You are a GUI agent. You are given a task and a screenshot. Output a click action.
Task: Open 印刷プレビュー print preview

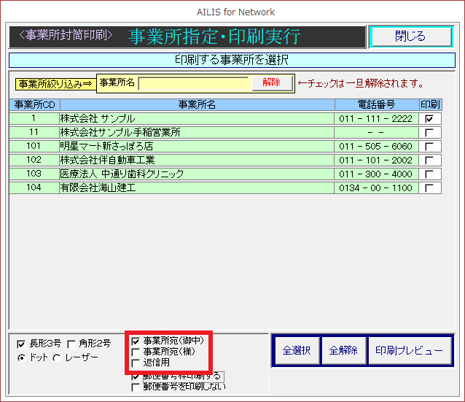(x=408, y=351)
